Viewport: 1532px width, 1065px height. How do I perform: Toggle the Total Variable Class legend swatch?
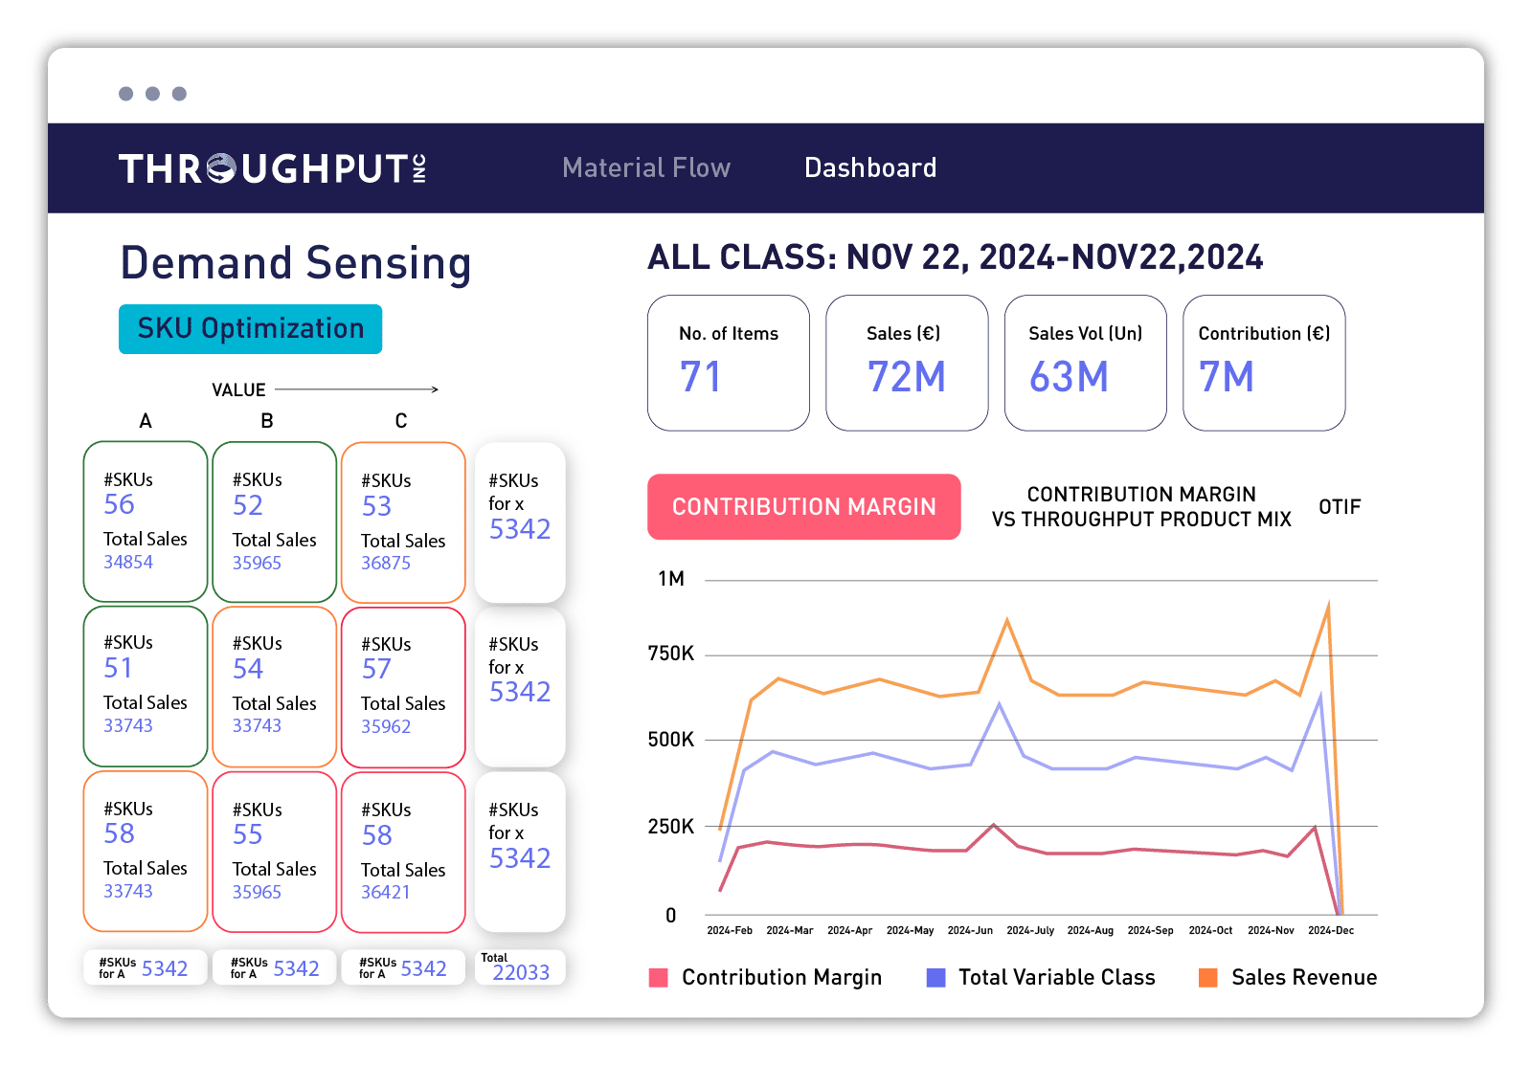pos(936,977)
